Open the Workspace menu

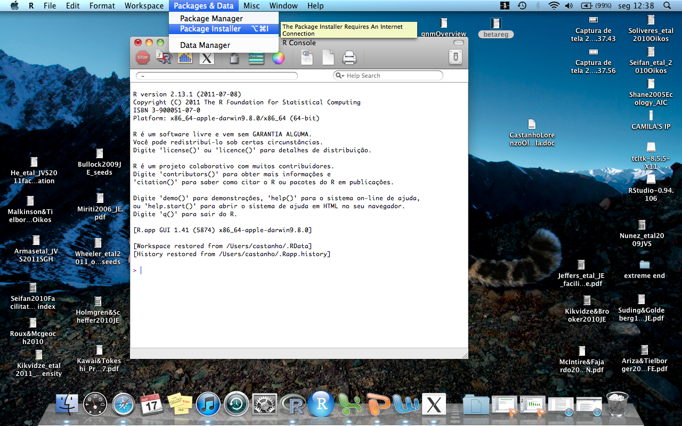[x=144, y=6]
